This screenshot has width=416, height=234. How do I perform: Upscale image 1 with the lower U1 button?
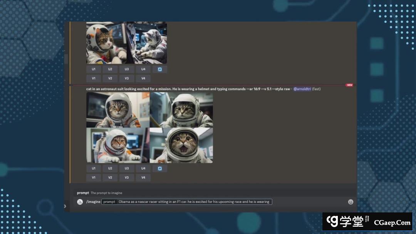[94, 168]
